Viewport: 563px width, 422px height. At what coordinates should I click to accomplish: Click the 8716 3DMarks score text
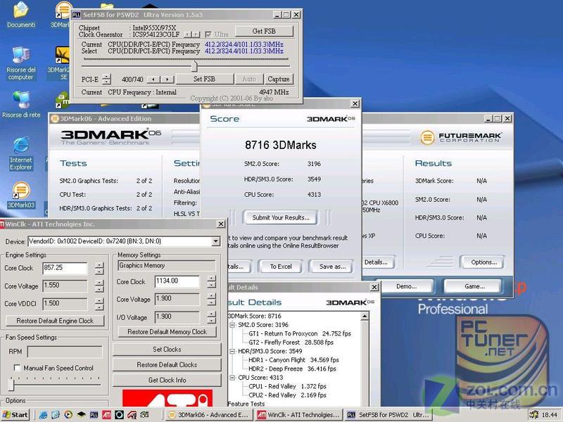click(x=280, y=145)
